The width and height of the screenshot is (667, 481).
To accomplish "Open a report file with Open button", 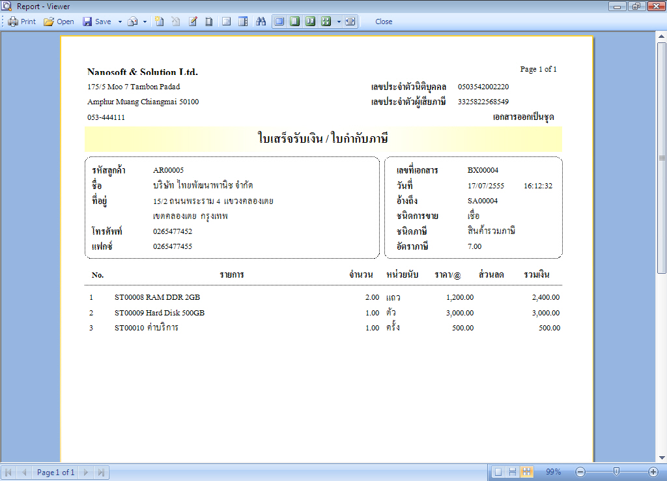I will point(59,22).
